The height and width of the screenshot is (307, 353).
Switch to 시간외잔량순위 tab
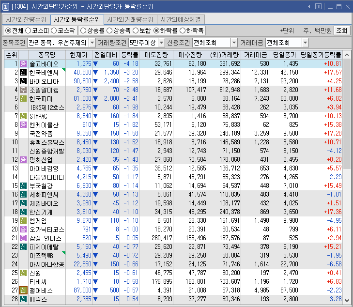pyautogui.click(x=26, y=19)
